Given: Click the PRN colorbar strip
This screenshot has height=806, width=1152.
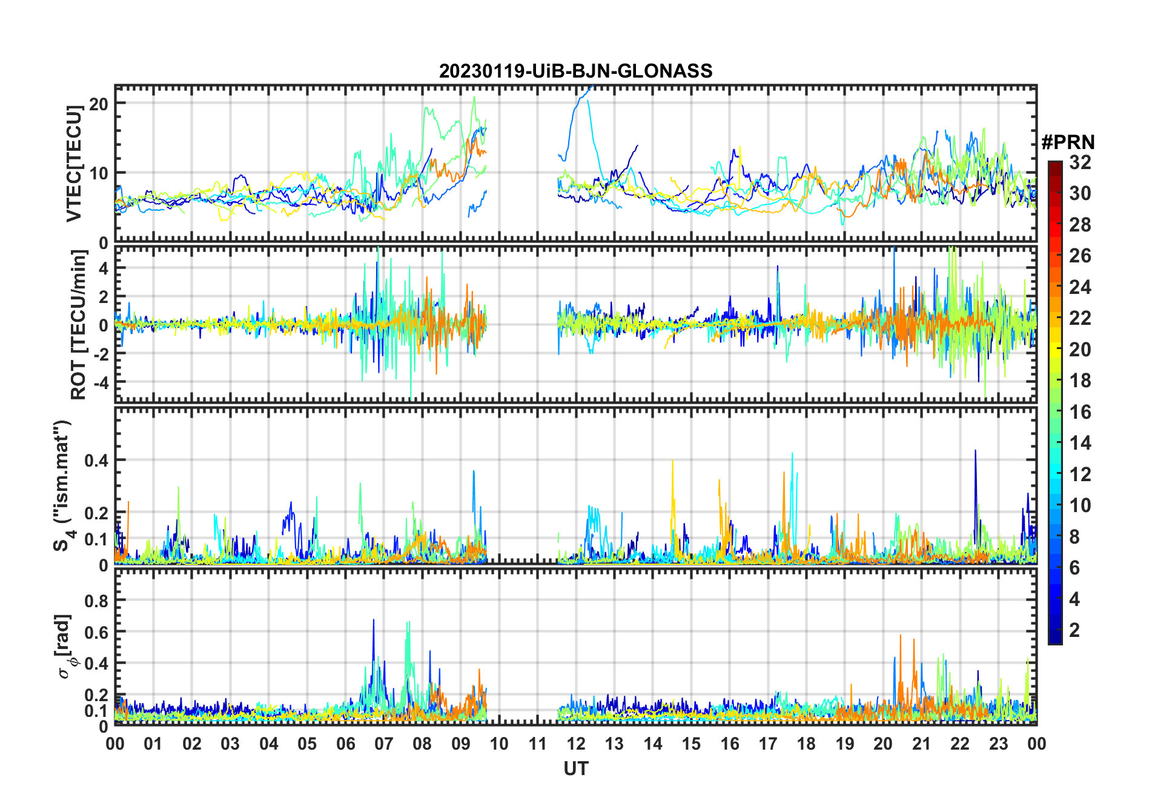Looking at the screenshot, I should (x=1055, y=402).
